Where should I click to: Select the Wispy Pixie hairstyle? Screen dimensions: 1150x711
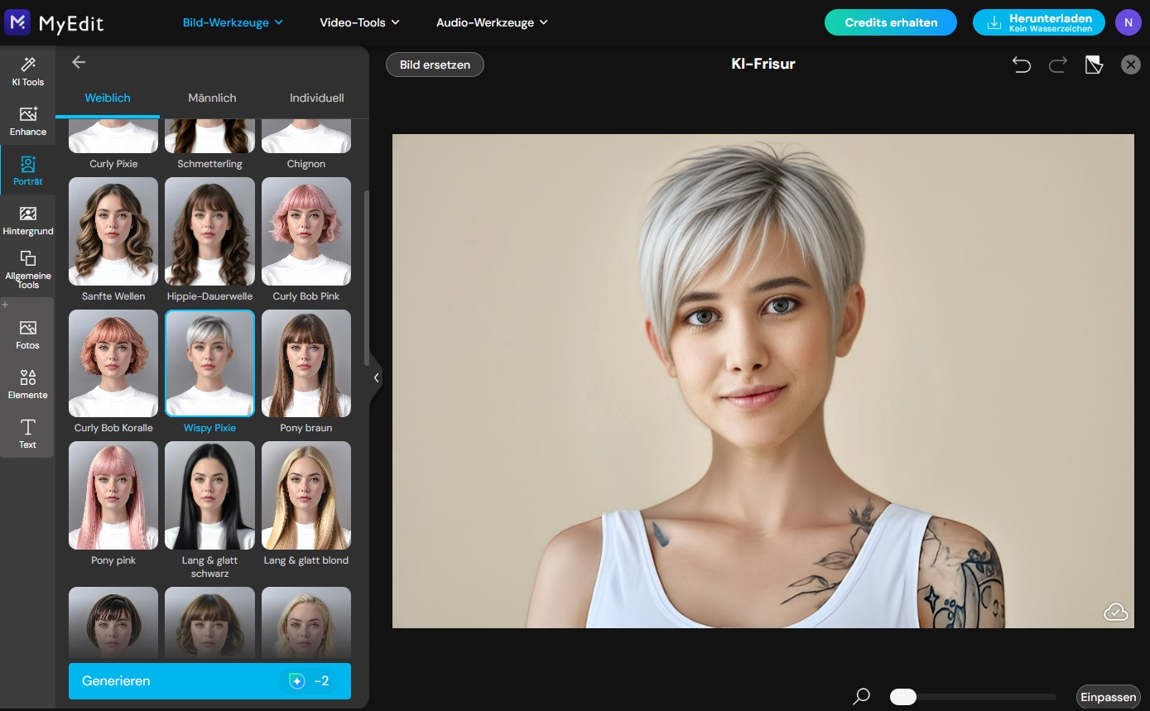coord(209,363)
